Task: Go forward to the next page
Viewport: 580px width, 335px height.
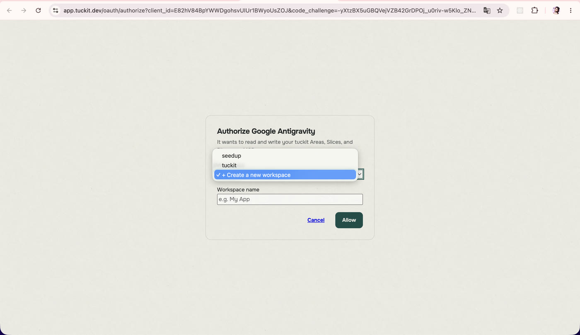Action: pos(24,10)
